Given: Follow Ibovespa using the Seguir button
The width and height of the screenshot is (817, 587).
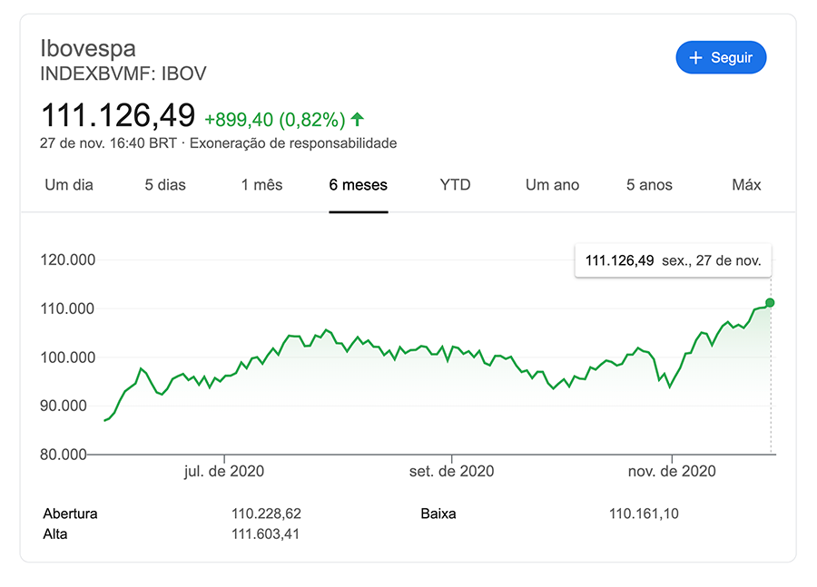Looking at the screenshot, I should pyautogui.click(x=722, y=58).
